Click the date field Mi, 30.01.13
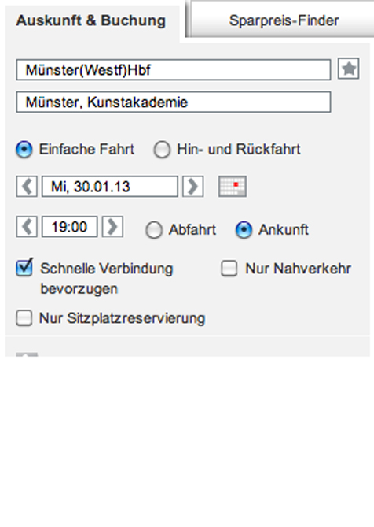This screenshot has height=527, width=374. (109, 187)
